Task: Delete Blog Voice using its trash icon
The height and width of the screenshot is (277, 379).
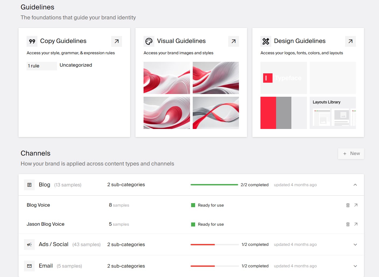Action: tap(348, 205)
